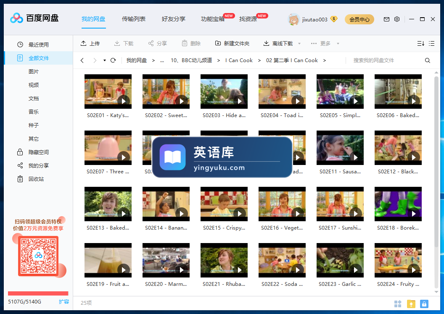Image resolution: width=444 pixels, height=314 pixels.
Task: Filter by 图片 in the sidebar
Action: click(x=34, y=71)
